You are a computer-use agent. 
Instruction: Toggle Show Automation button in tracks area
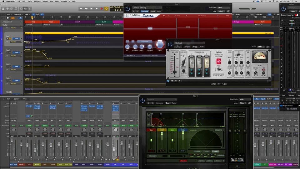tap(33, 14)
